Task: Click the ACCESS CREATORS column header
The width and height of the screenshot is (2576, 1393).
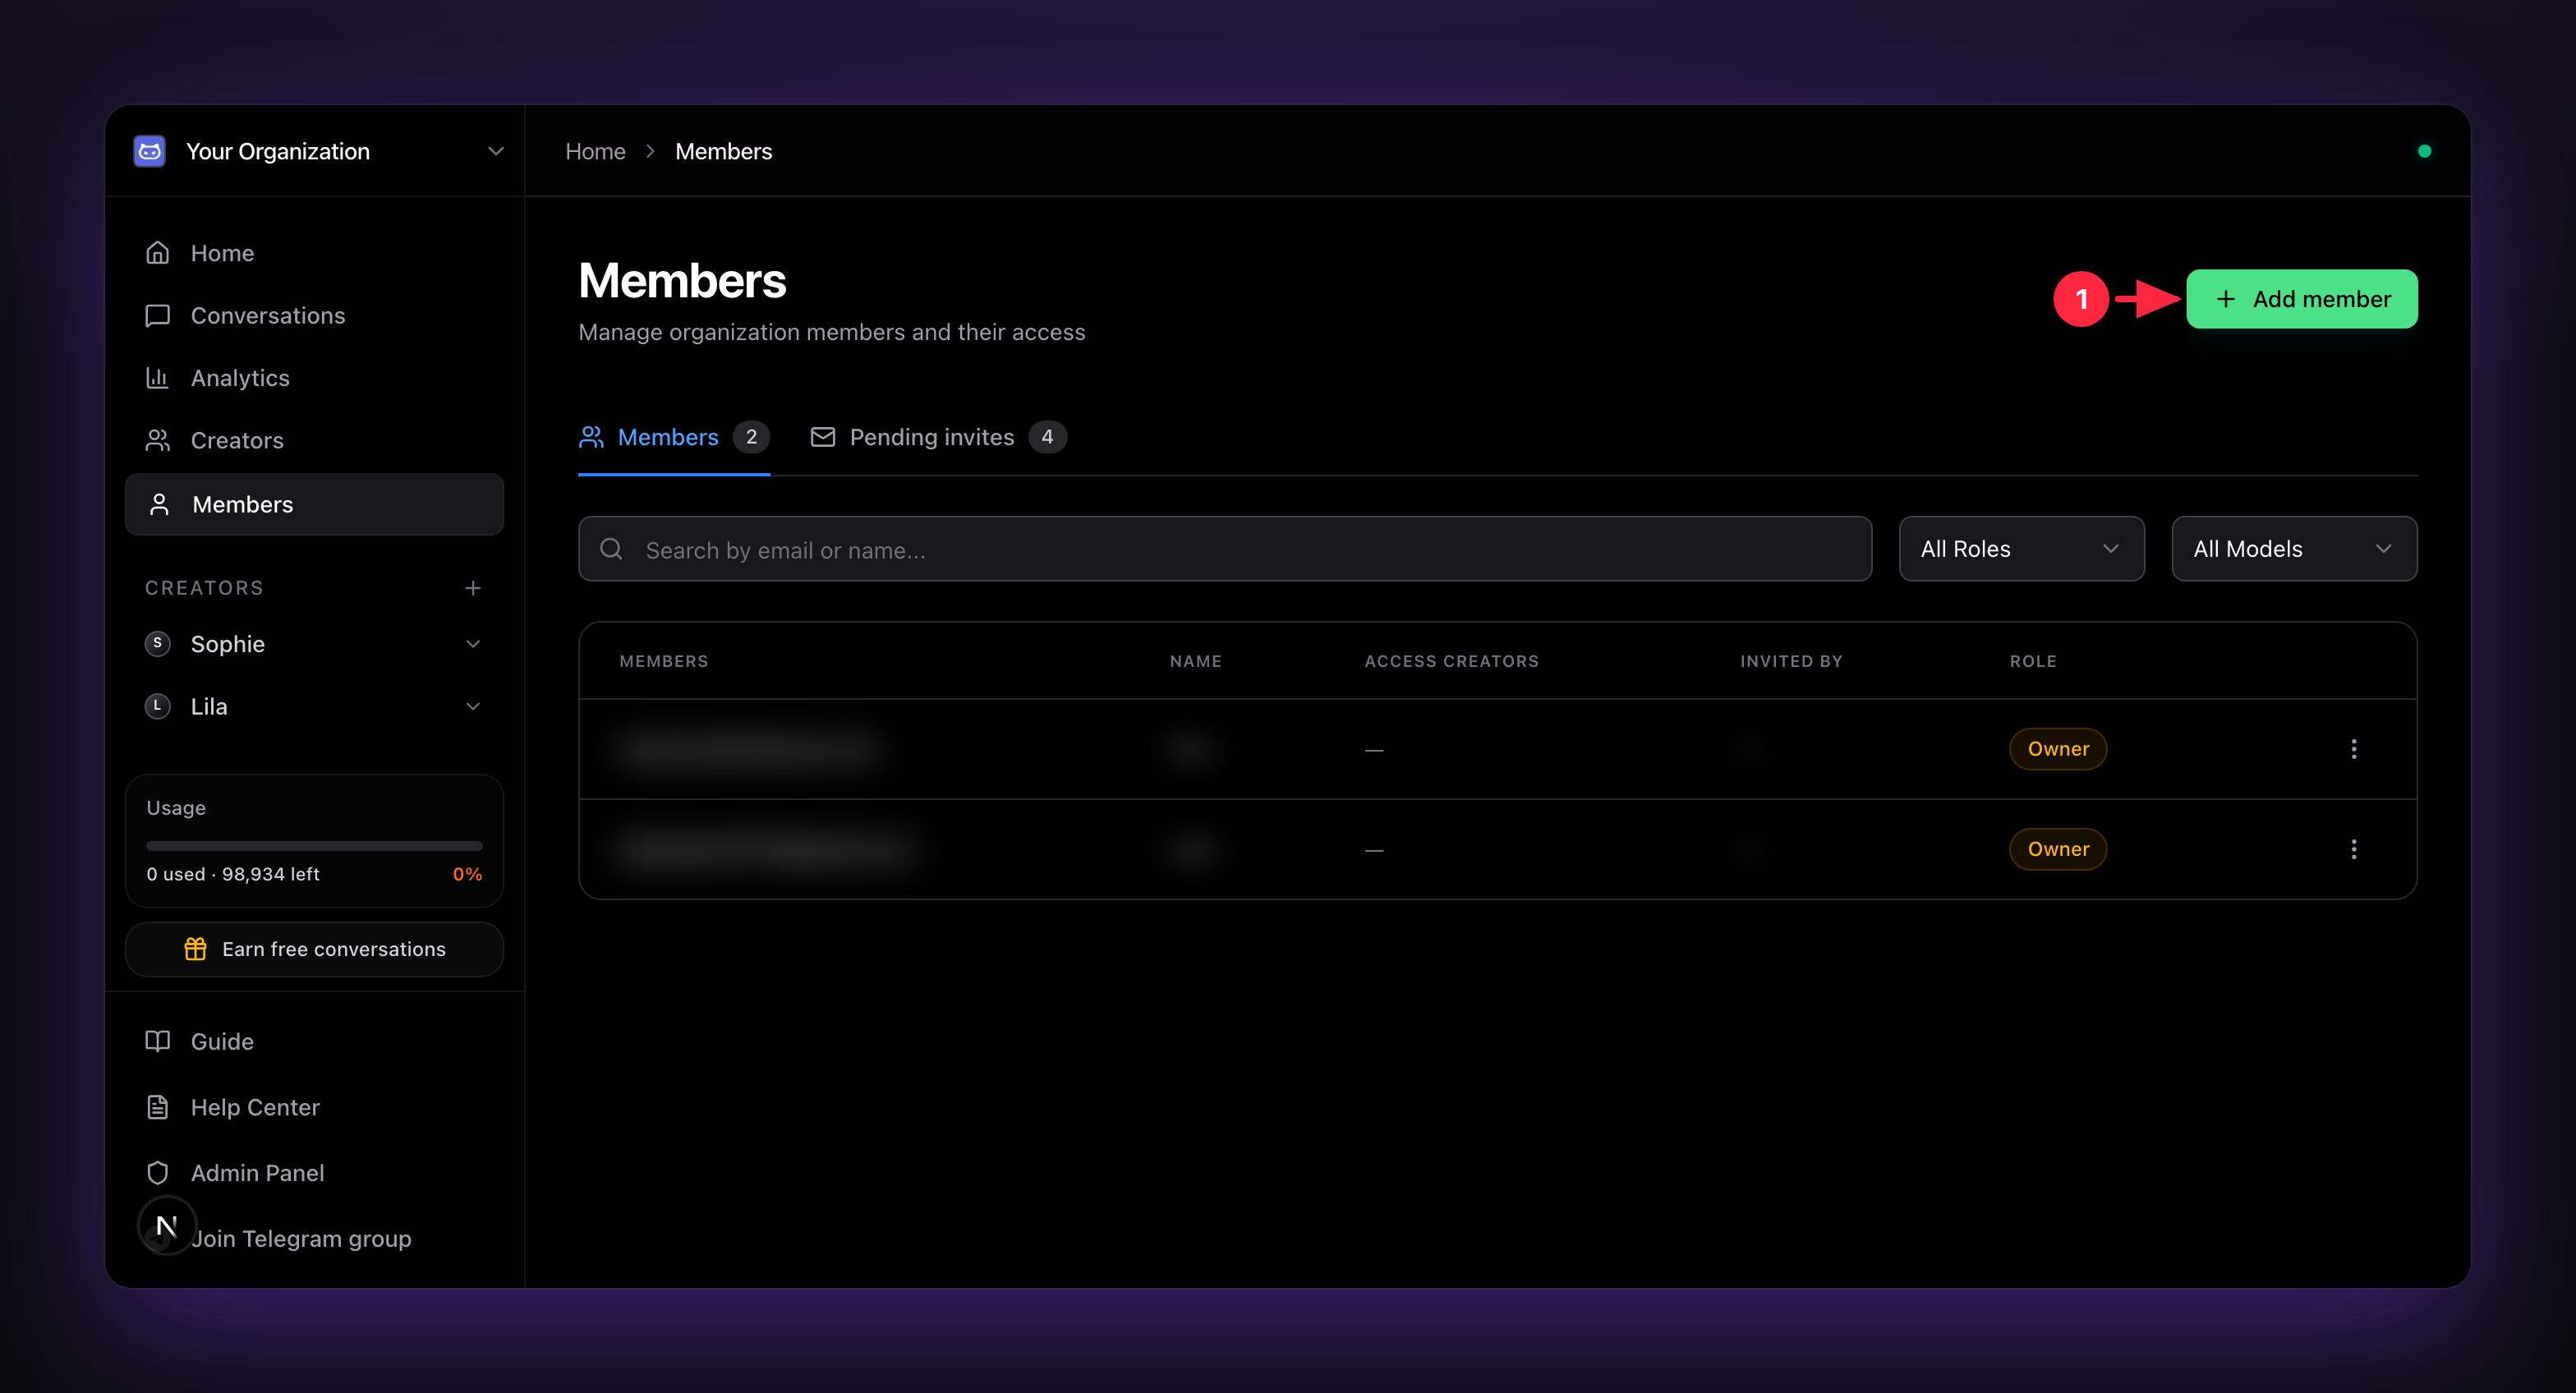Action: pos(1451,661)
